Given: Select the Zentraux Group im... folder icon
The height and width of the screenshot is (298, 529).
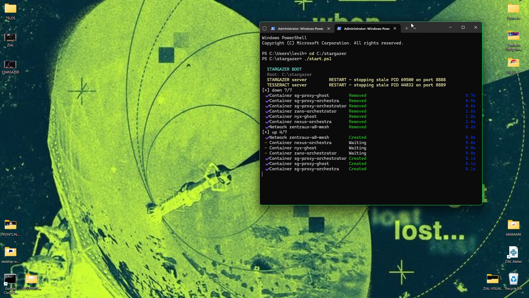Looking at the screenshot, I should pos(513,41).
